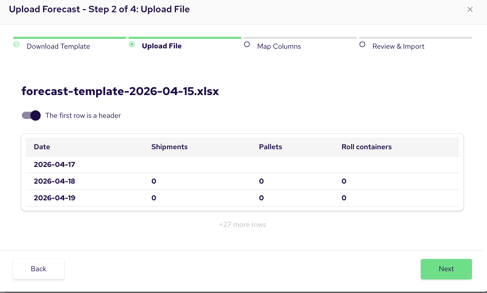
Task: Click the first row is a header label
Action: coord(83,115)
